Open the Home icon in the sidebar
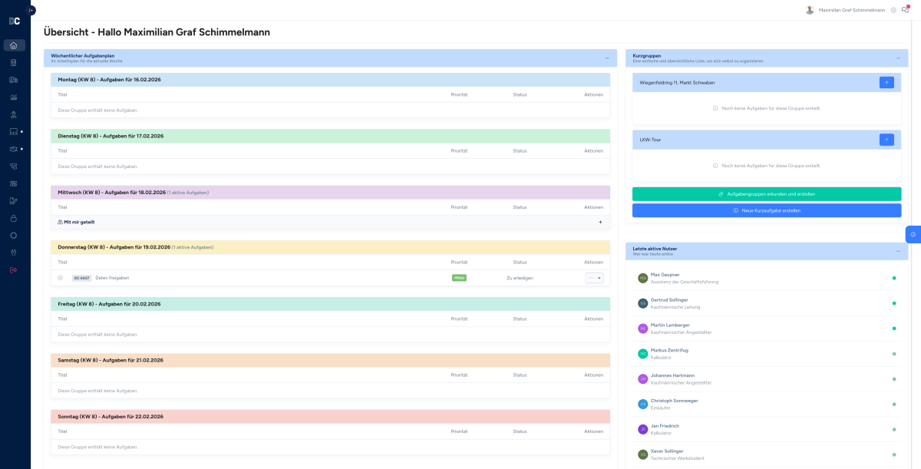The width and height of the screenshot is (921, 469). [13, 46]
